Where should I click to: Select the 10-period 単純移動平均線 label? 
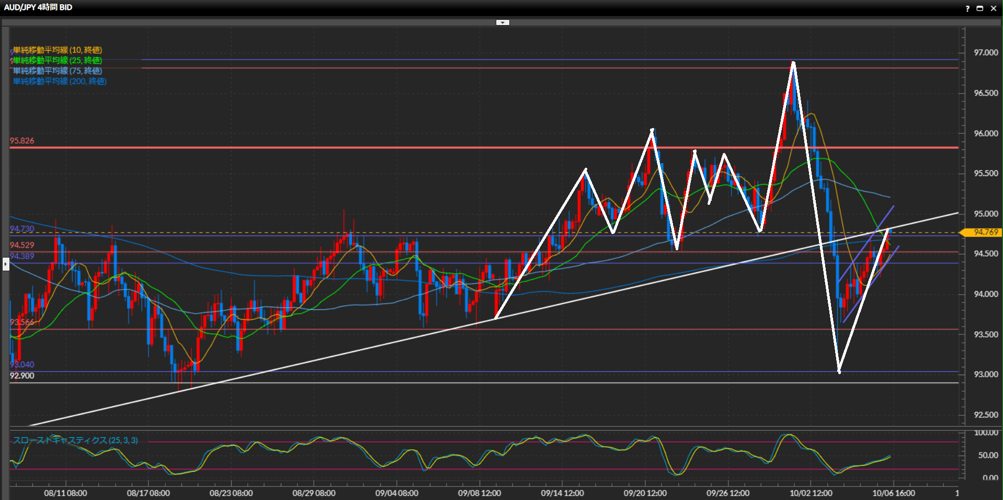[58, 50]
